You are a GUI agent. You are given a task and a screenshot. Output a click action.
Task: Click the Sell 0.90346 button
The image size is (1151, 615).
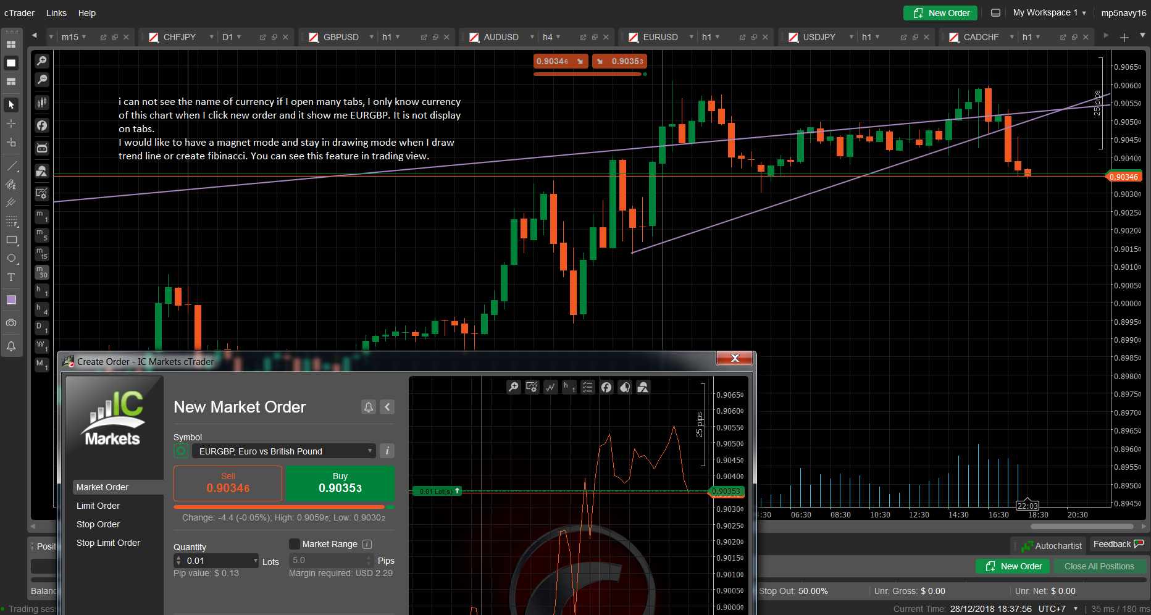(x=228, y=483)
